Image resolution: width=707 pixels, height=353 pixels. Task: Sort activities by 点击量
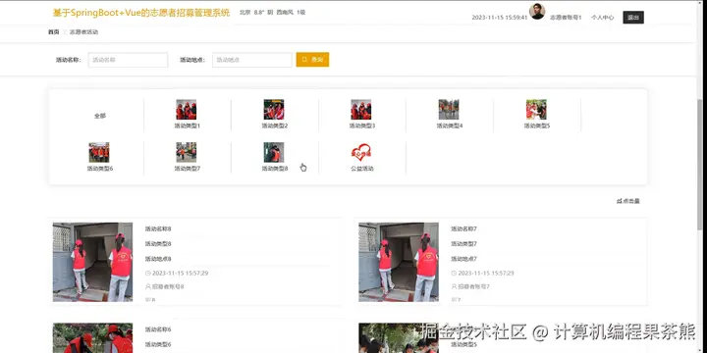pyautogui.click(x=628, y=201)
